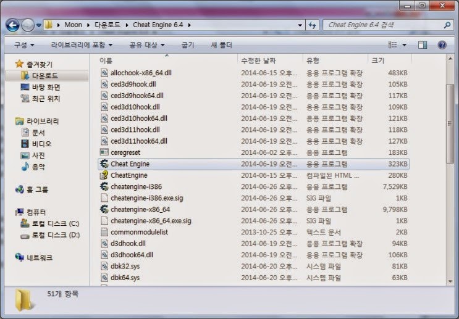Select the ced3d10hook64.dll file icon
459x319 pixels.
point(104,118)
